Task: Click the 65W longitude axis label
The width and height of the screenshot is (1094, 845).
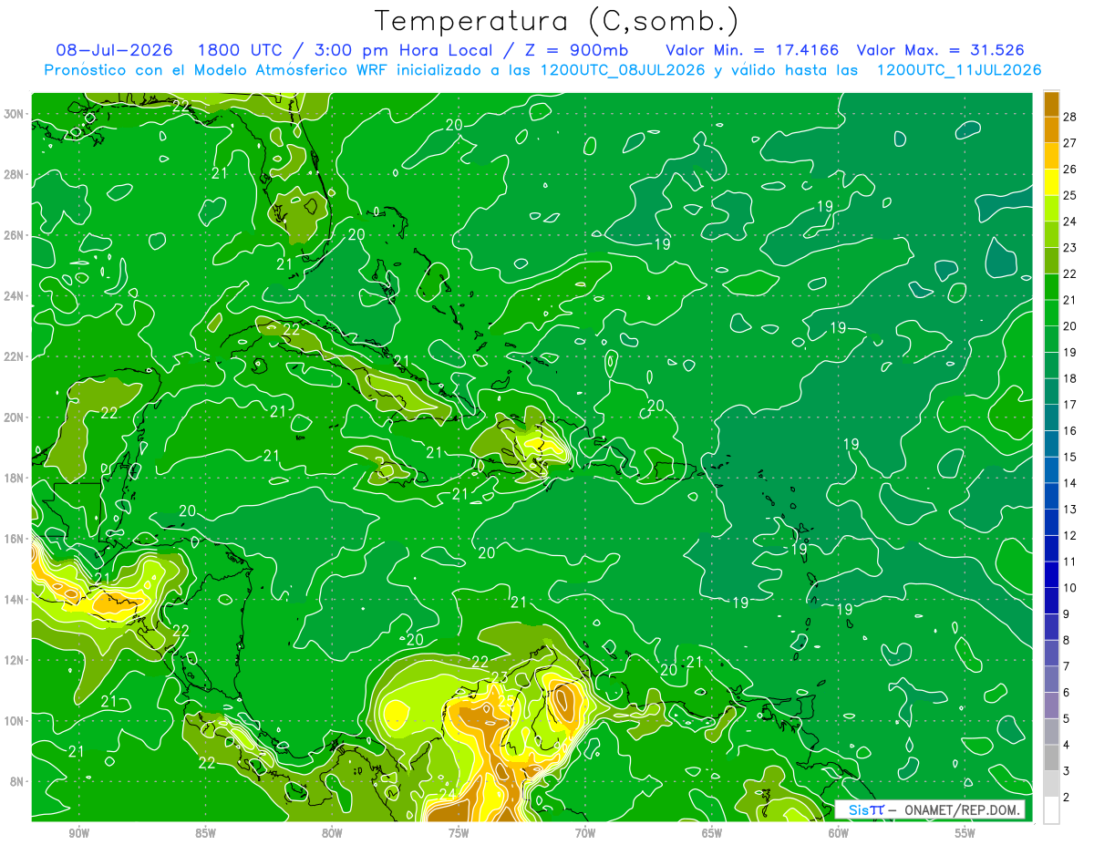Action: (x=712, y=832)
